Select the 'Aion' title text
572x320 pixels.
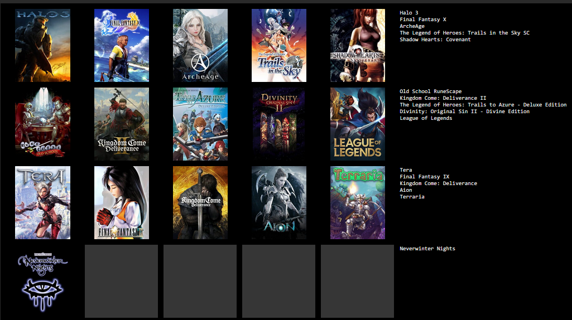point(406,190)
